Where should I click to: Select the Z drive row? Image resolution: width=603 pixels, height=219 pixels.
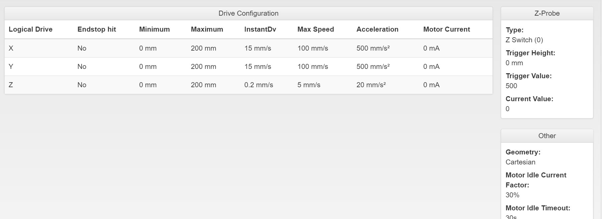click(x=248, y=85)
